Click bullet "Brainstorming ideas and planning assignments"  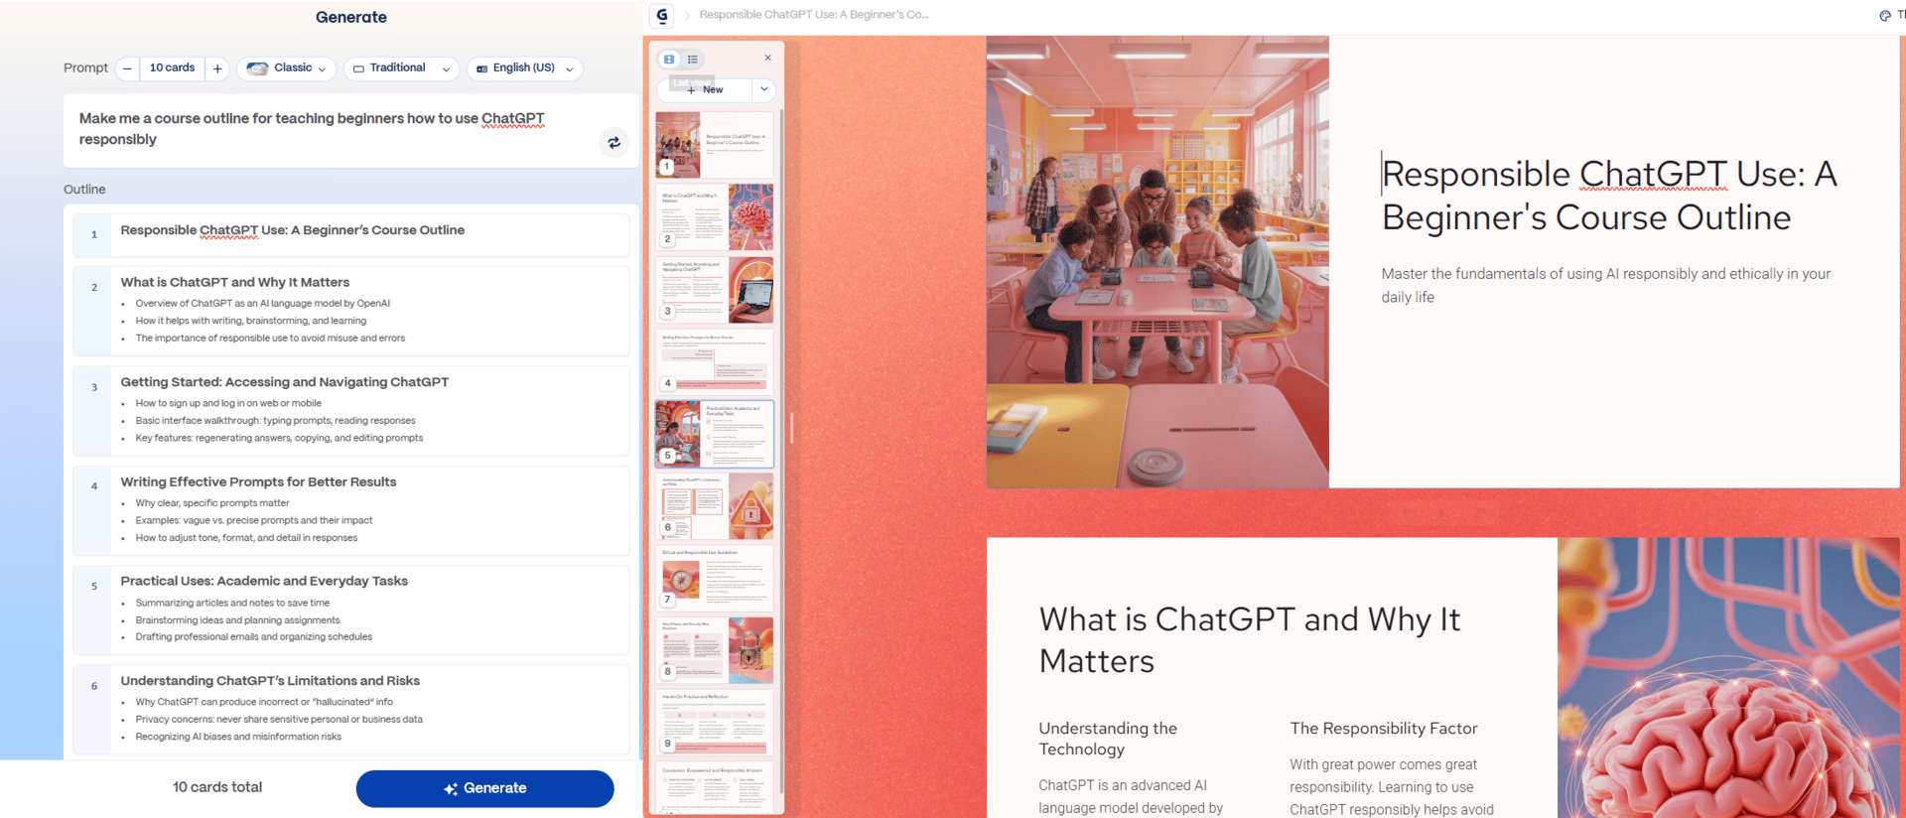click(x=237, y=620)
